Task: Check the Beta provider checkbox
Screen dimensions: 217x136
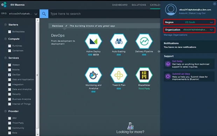Action: [9, 133]
